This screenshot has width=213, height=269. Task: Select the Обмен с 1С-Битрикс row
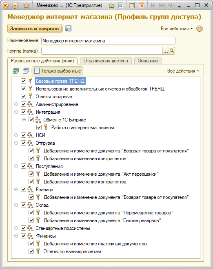pyautogui.click(x=64, y=120)
